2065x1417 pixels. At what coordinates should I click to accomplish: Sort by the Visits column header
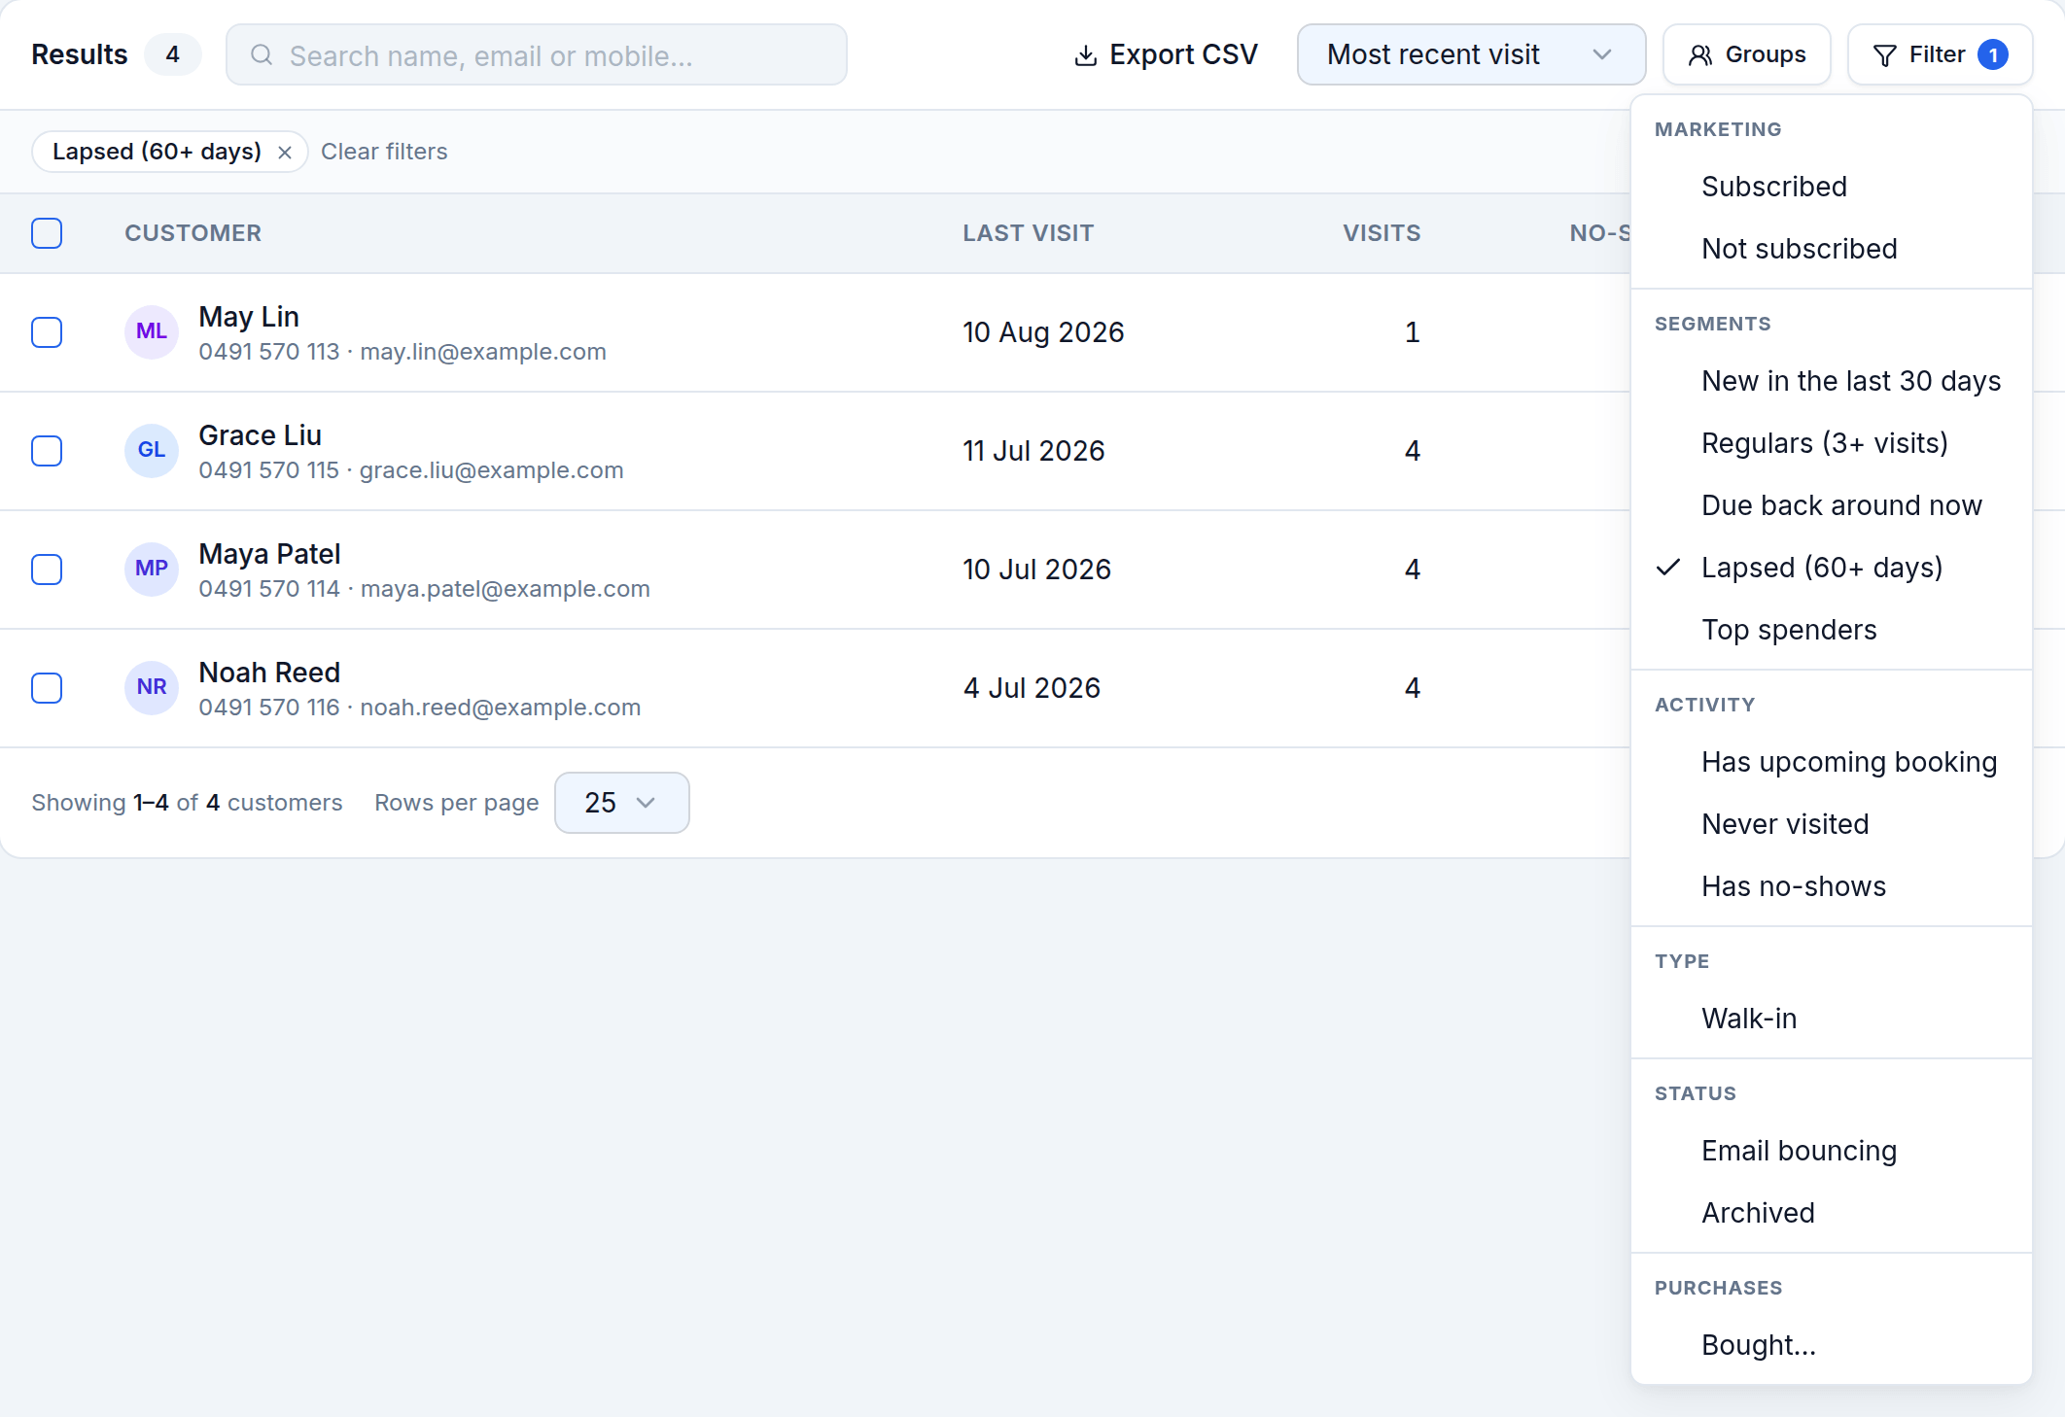click(1382, 233)
